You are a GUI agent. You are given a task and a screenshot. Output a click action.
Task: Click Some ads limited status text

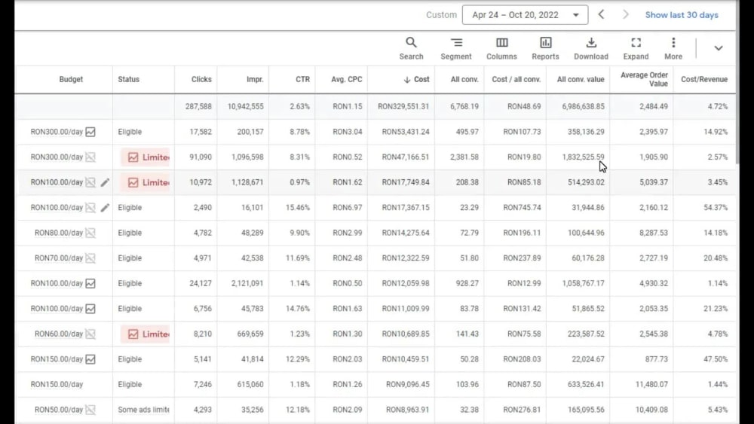click(143, 410)
